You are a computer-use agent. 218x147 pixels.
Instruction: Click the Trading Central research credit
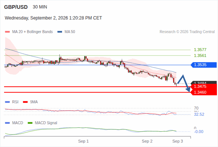(x=187, y=32)
